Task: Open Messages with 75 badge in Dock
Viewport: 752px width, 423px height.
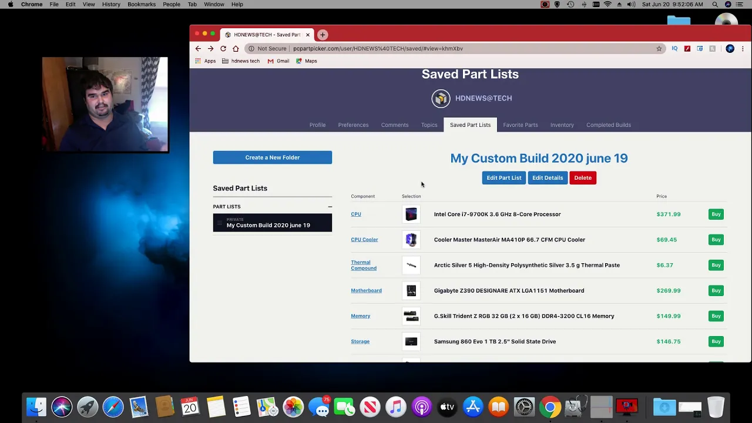Action: click(x=319, y=407)
